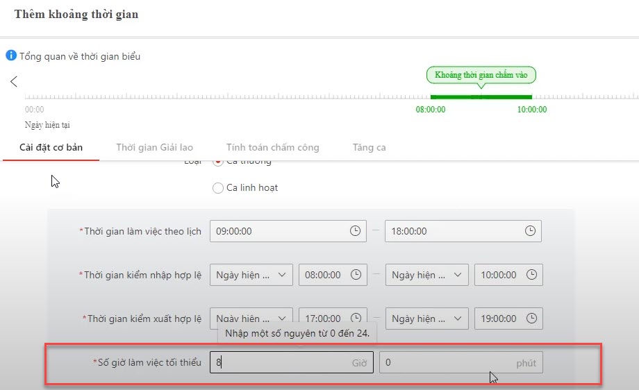Click the blue info icon beside Tổng quan
This screenshot has height=390, width=639.
coord(11,56)
